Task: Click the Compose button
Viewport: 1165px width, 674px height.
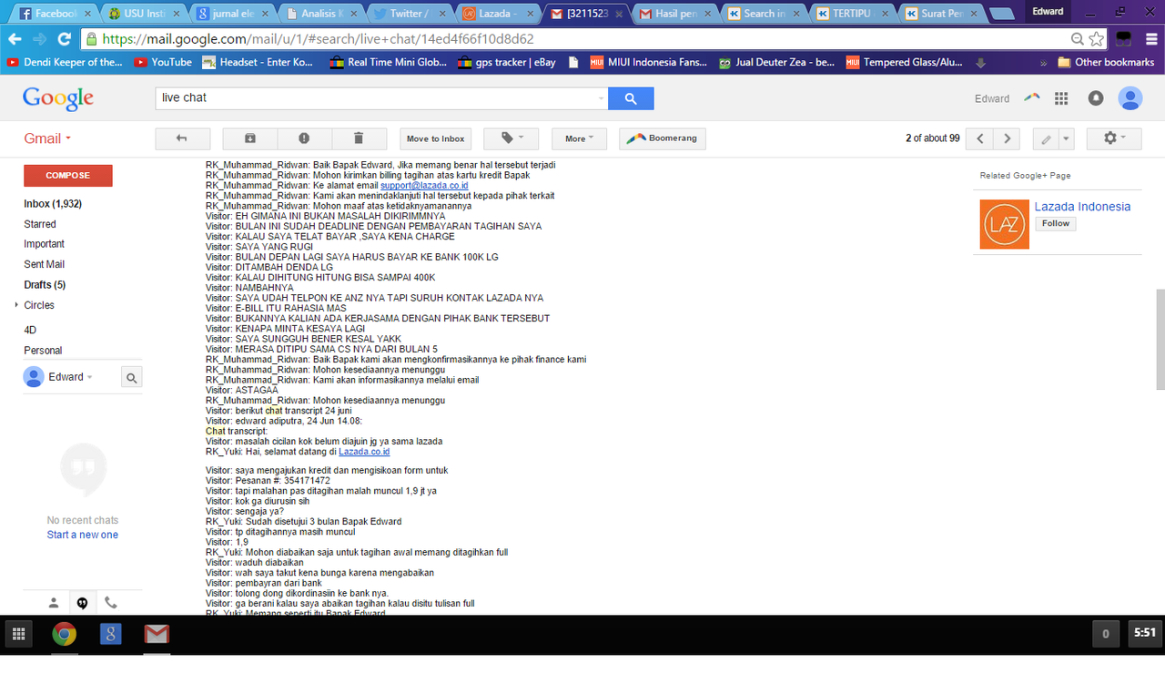Action: coord(68,175)
